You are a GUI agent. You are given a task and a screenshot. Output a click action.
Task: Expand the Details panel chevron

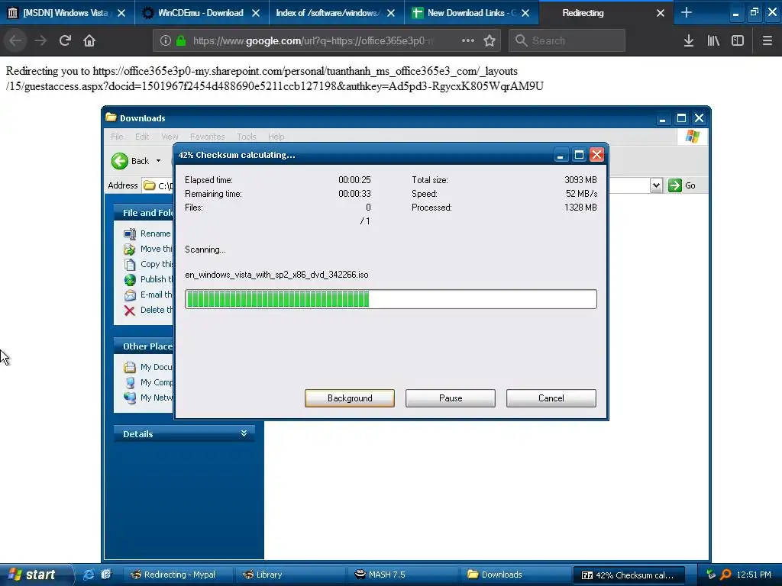244,433
